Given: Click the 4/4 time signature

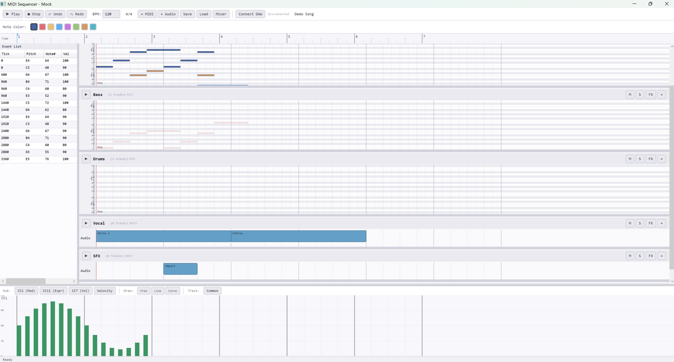Looking at the screenshot, I should pyautogui.click(x=129, y=14).
